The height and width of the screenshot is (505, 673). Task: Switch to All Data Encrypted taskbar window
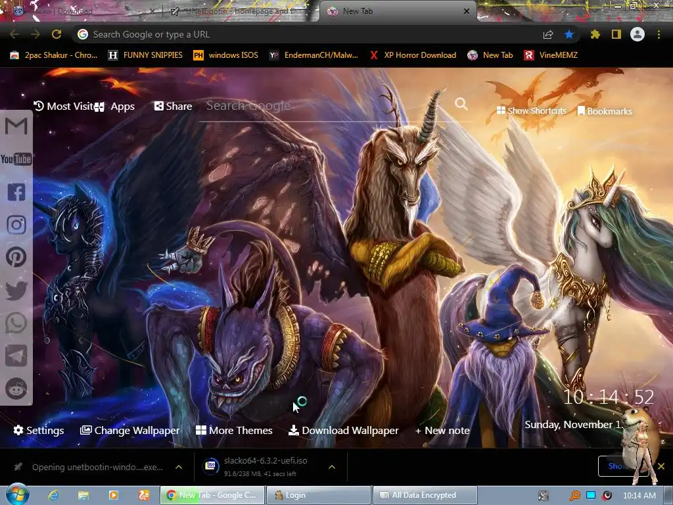tap(425, 495)
